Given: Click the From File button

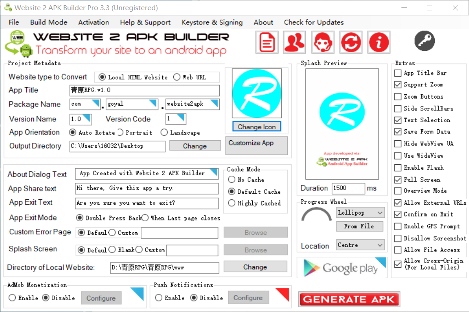Looking at the screenshot, I should [x=359, y=227].
